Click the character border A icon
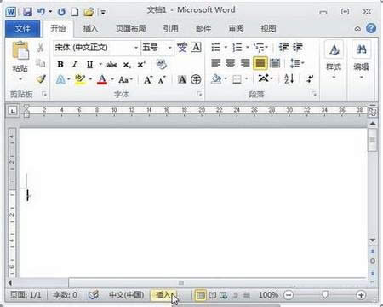Viewport: 383px width, 307px height. [x=197, y=47]
